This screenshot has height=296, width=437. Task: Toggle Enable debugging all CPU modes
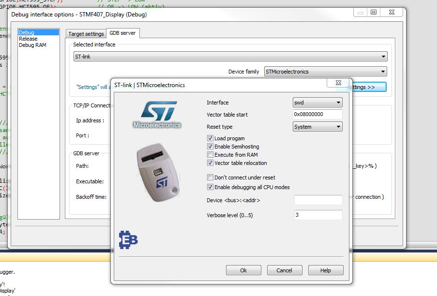pyautogui.click(x=210, y=187)
